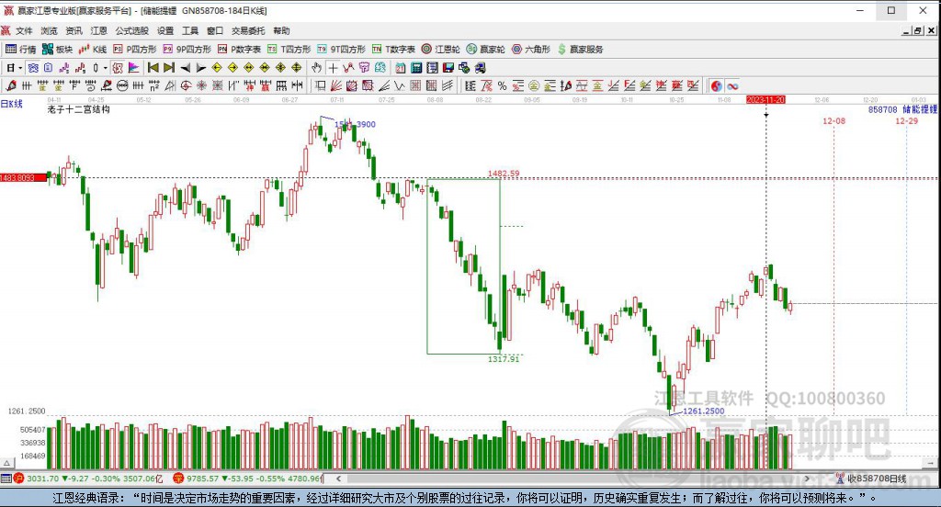Click the red-blue yin-yang icon
This screenshot has width=941, height=507.
716,85
